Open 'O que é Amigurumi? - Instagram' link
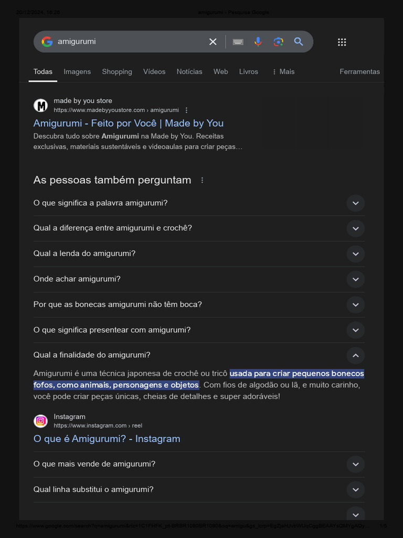Image resolution: width=403 pixels, height=538 pixels. pos(107,439)
